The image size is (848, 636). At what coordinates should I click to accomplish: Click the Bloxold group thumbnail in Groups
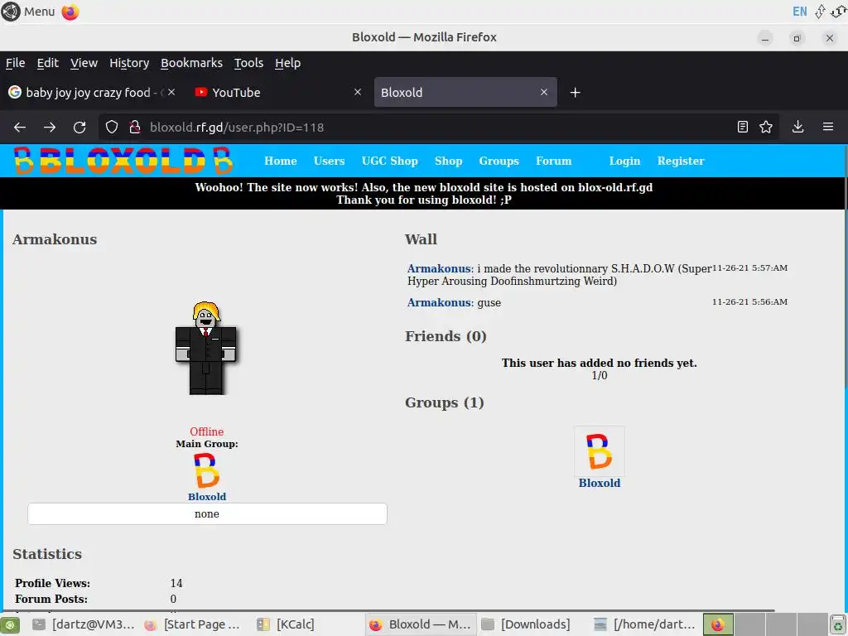click(600, 451)
